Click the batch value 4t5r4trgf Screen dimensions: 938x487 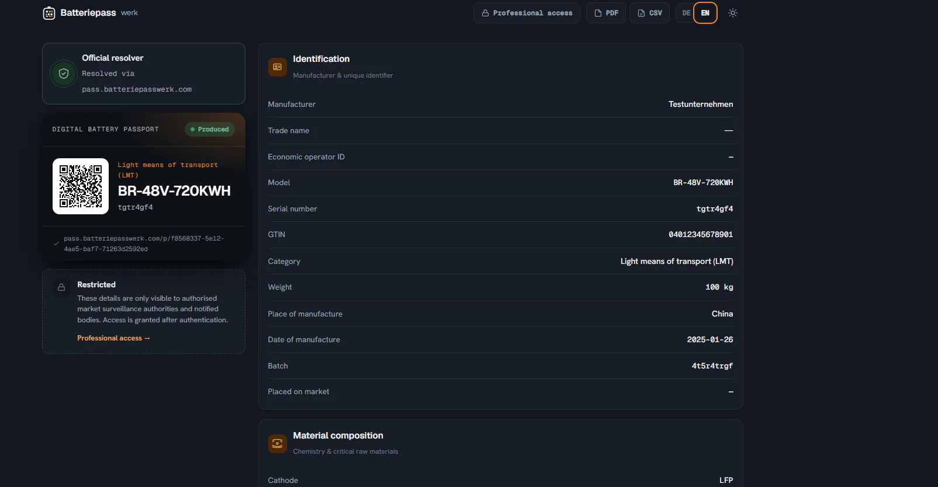click(712, 366)
